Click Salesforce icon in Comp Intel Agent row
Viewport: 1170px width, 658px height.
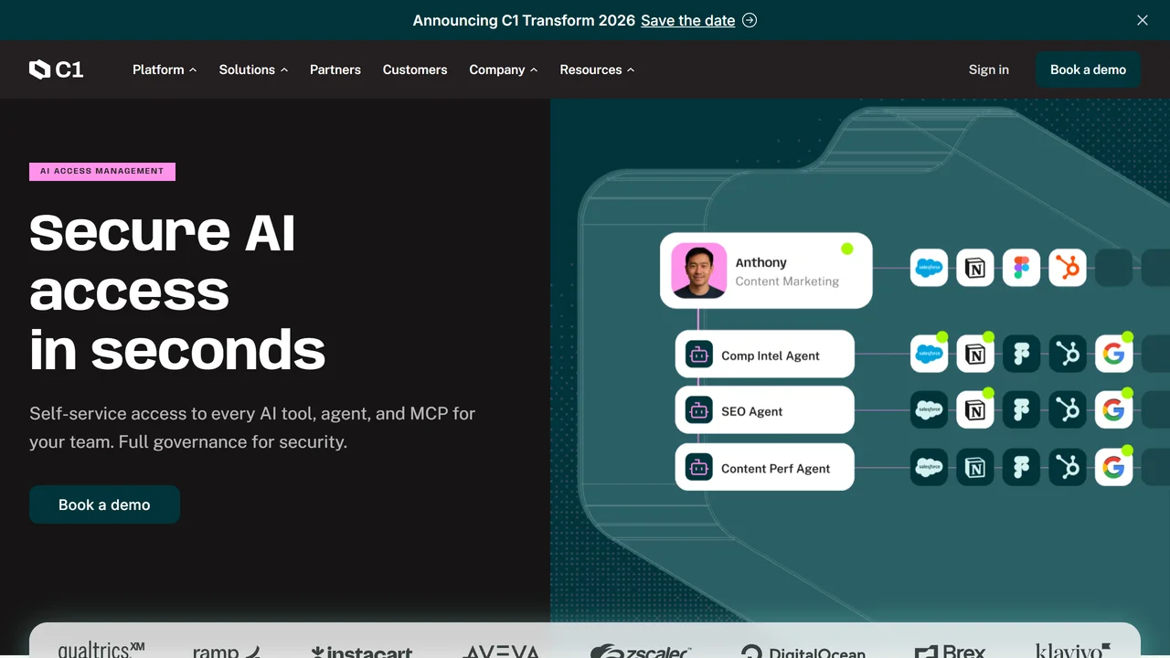pos(929,354)
